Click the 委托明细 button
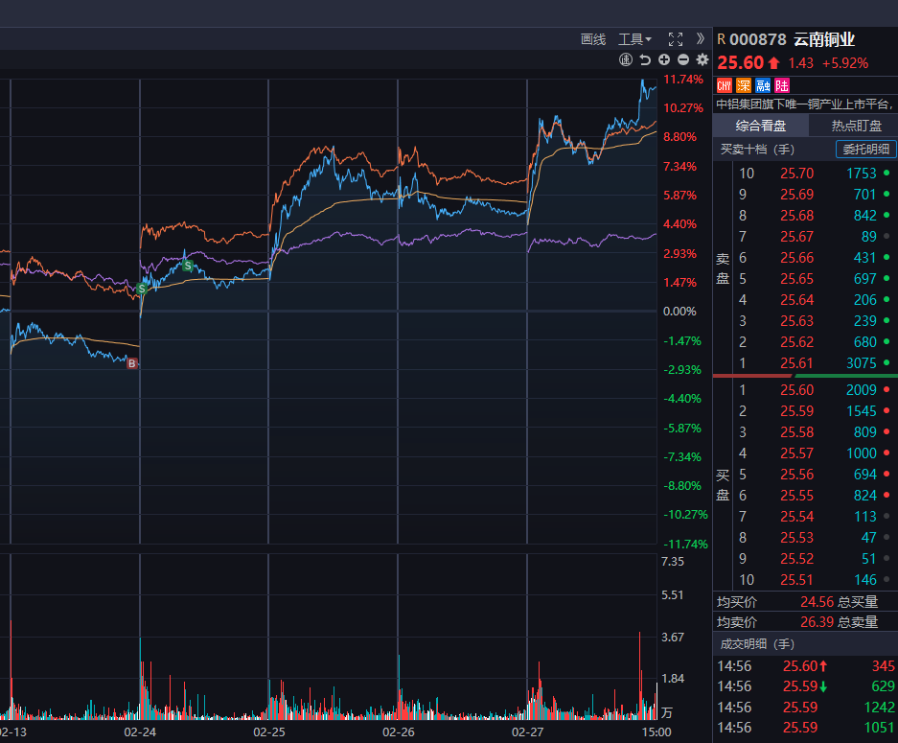 [866, 149]
